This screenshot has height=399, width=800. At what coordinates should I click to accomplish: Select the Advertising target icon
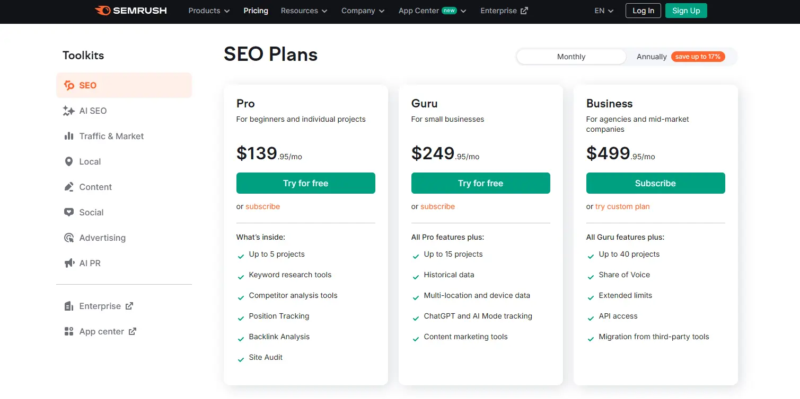pos(69,238)
